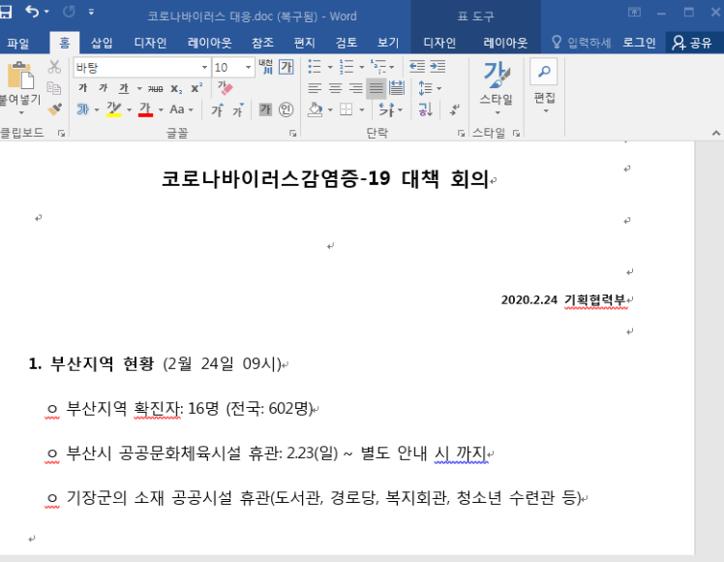Click the Numbering list icon
This screenshot has width=724, height=562.
(347, 67)
